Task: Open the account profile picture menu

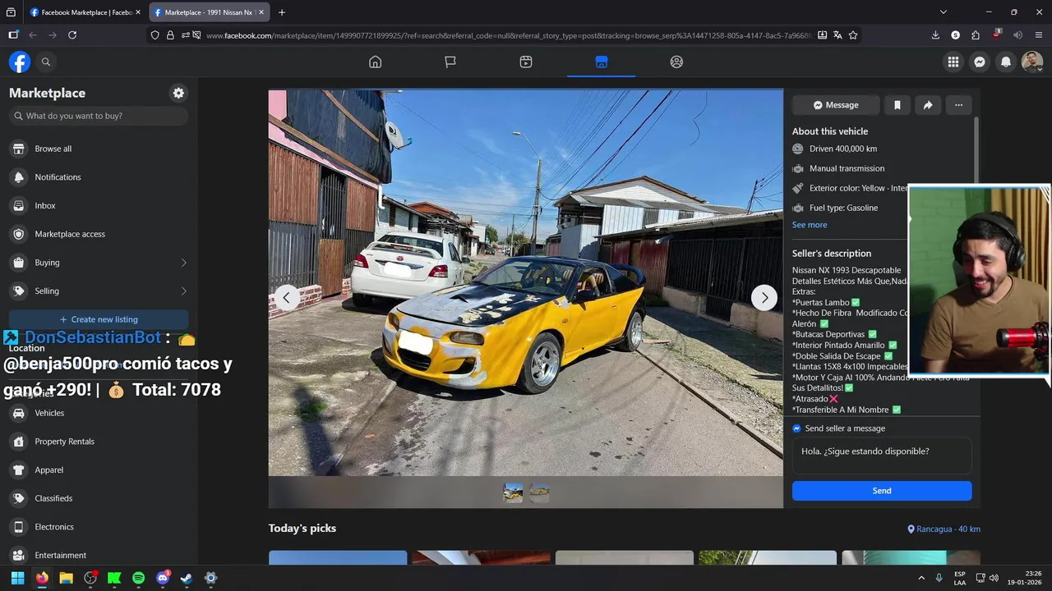Action: (x=1032, y=62)
